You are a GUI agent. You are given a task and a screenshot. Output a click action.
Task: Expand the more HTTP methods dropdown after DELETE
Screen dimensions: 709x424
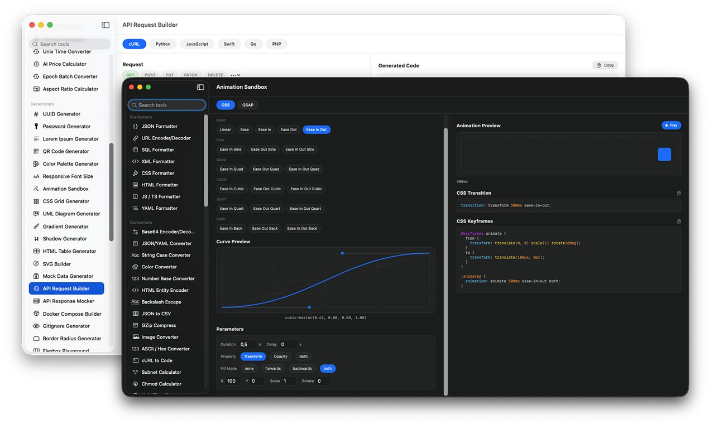[x=236, y=75]
